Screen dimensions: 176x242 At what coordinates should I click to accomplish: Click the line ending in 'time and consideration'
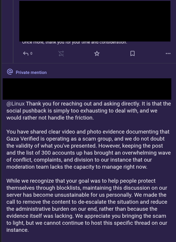(x=75, y=42)
